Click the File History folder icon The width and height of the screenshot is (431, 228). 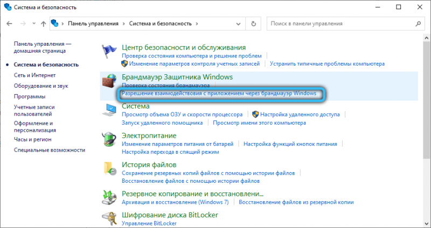coord(109,168)
